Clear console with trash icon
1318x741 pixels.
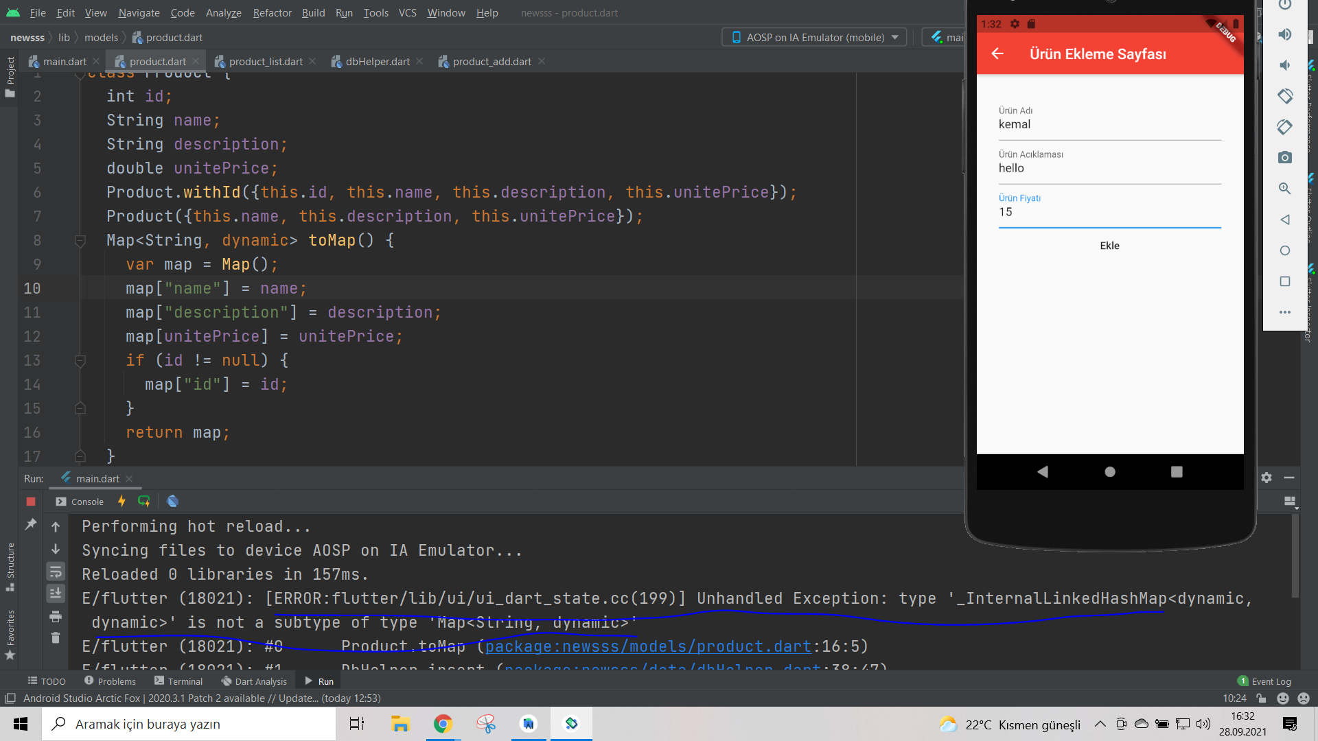(x=56, y=638)
